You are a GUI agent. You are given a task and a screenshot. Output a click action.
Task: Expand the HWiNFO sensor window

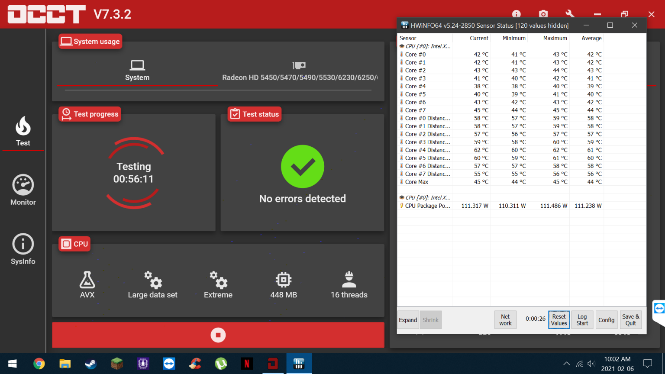(408, 320)
